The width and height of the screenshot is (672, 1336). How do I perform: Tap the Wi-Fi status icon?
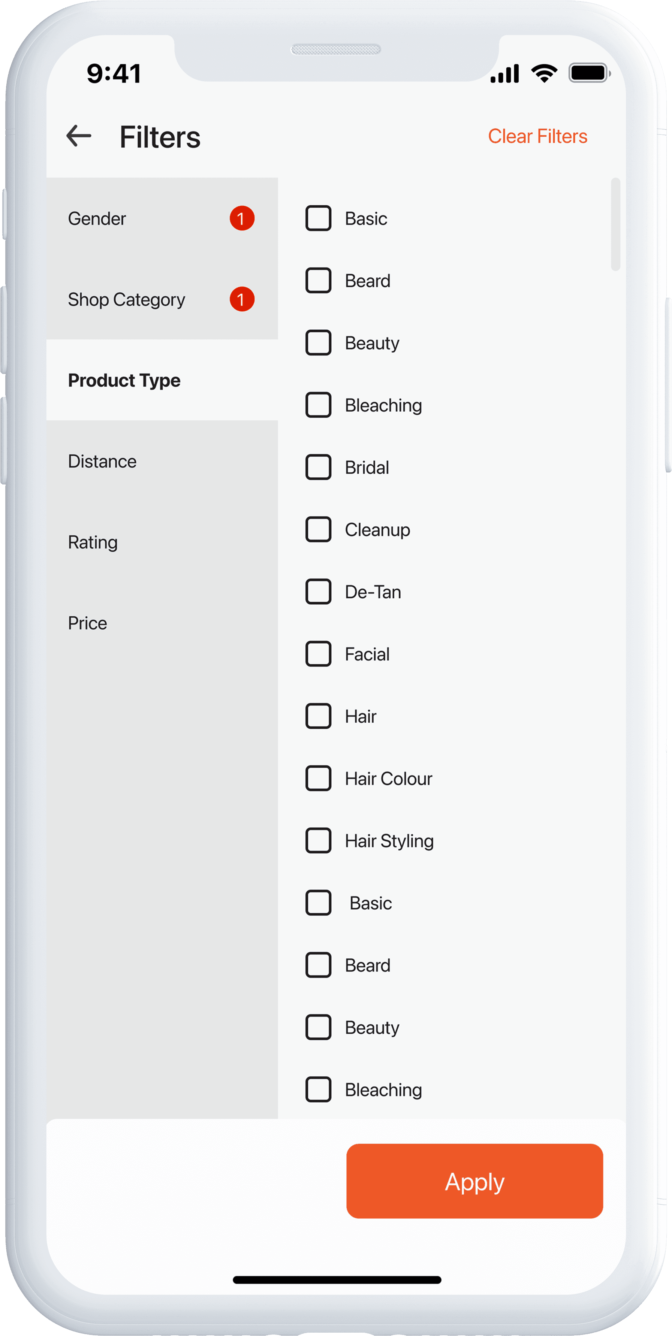click(544, 73)
